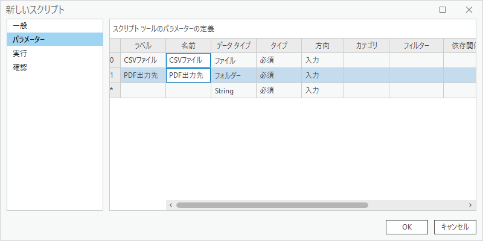Click the キャンセル button
Image resolution: width=483 pixels, height=241 pixels.
(x=455, y=227)
